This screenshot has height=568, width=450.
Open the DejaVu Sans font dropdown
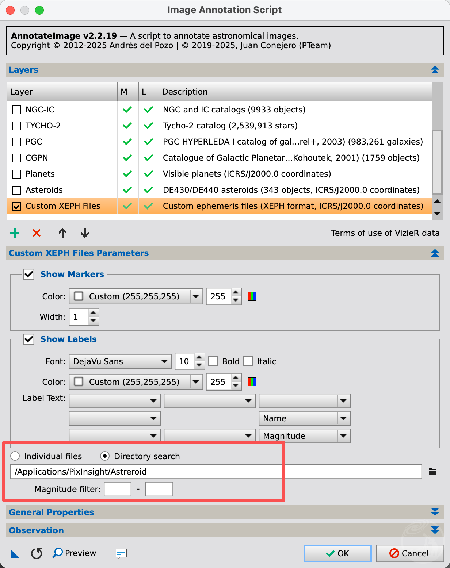[120, 361]
